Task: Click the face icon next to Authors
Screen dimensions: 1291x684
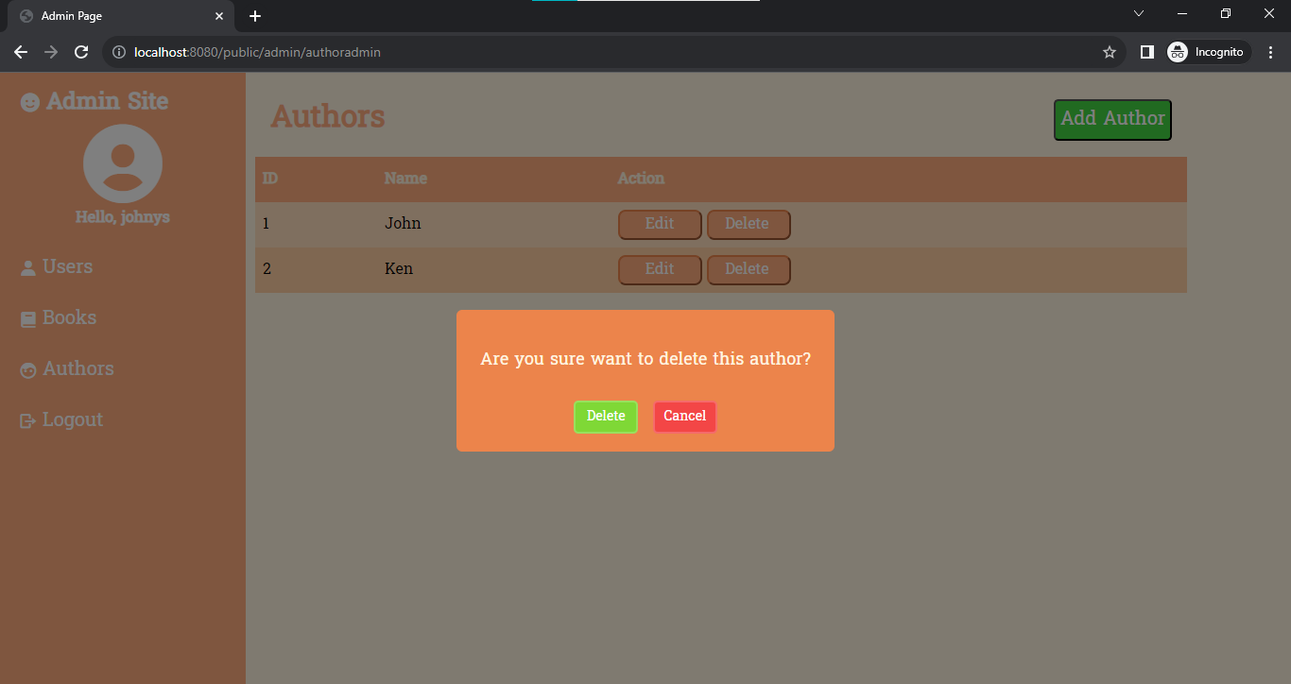Action: [28, 370]
